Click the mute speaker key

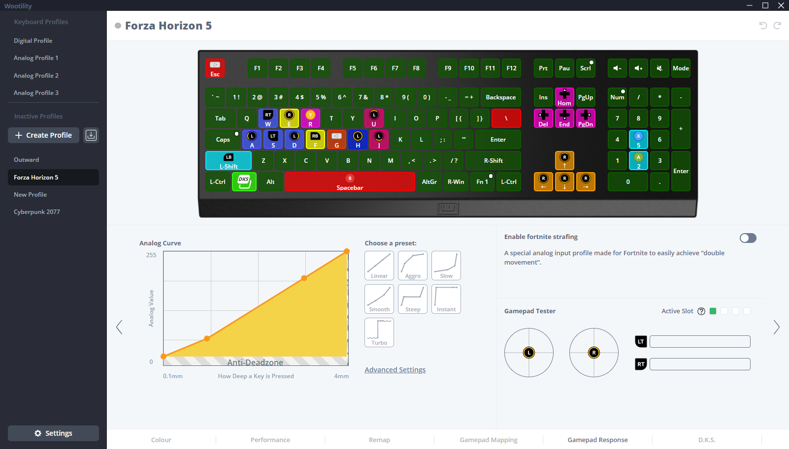659,68
